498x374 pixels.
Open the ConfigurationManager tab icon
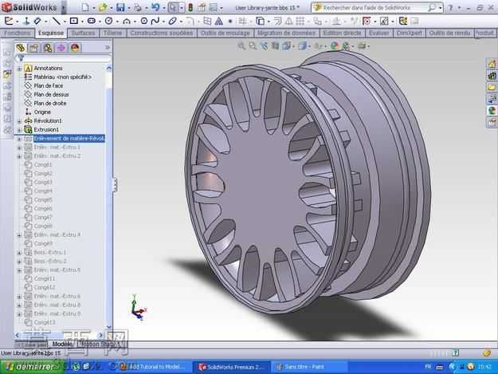click(x=48, y=48)
